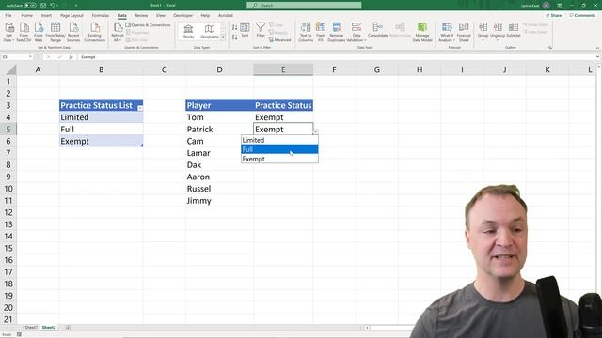The height and width of the screenshot is (338, 602).
Task: Click Text to Columns
Action: click(306, 32)
